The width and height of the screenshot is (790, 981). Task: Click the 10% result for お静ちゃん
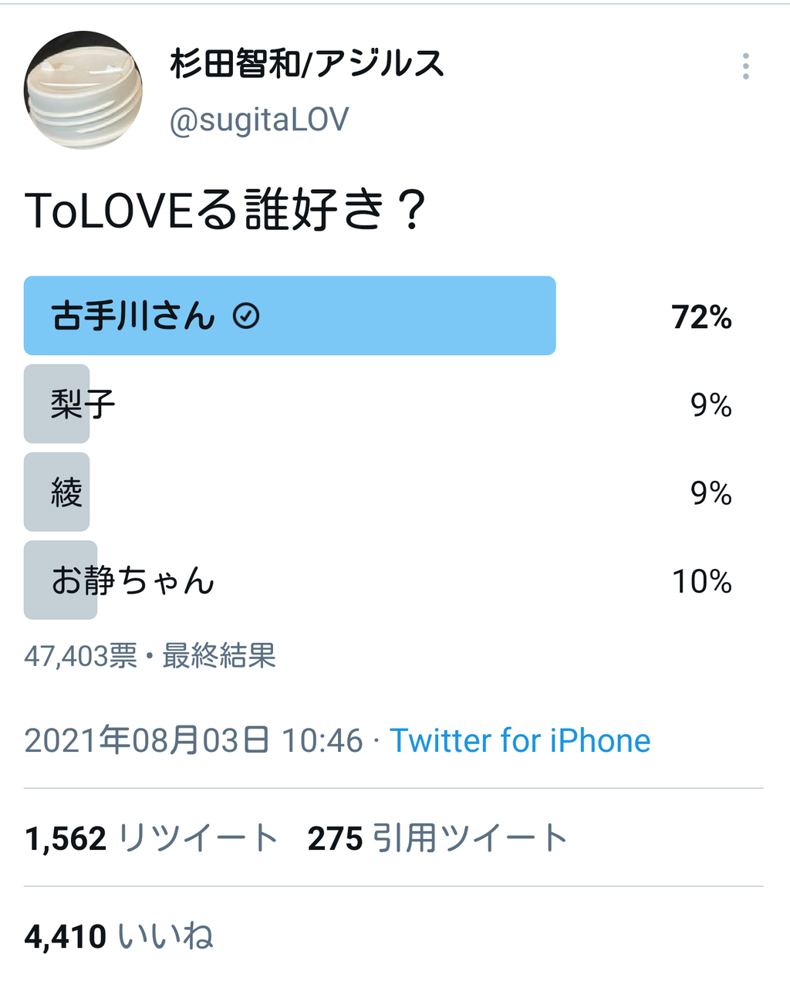pyautogui.click(x=701, y=581)
